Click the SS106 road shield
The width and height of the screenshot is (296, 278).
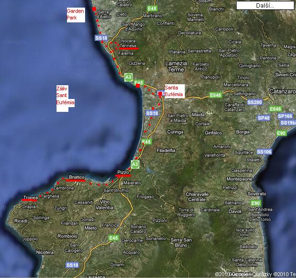(x=264, y=152)
